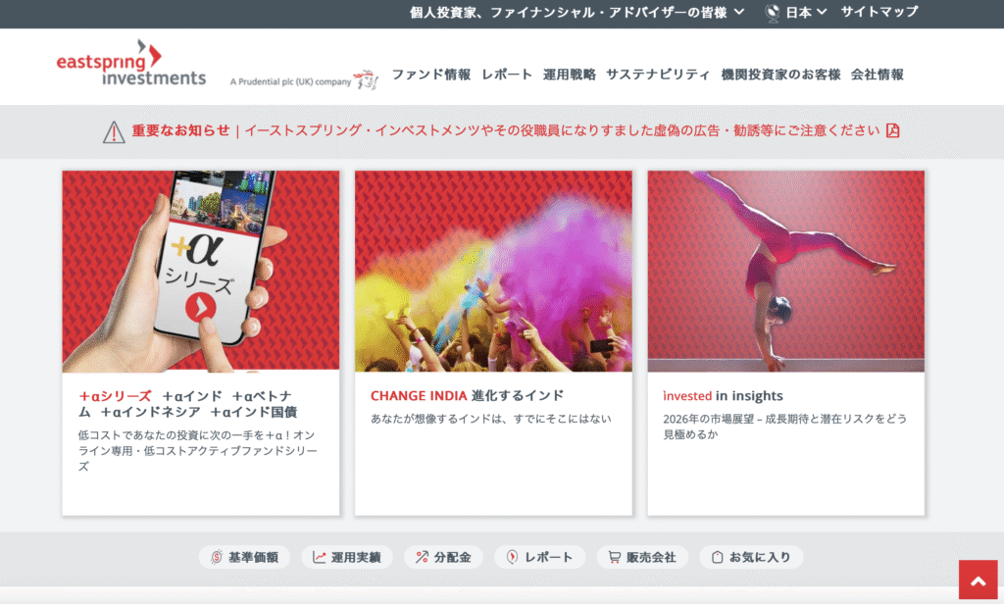Click the red play arrow on phone image
Image resolution: width=1004 pixels, height=604 pixels.
pos(200,307)
